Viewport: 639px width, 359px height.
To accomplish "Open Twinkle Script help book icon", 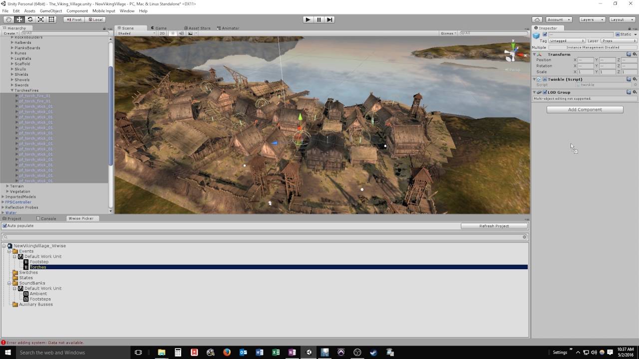I will pos(629,79).
